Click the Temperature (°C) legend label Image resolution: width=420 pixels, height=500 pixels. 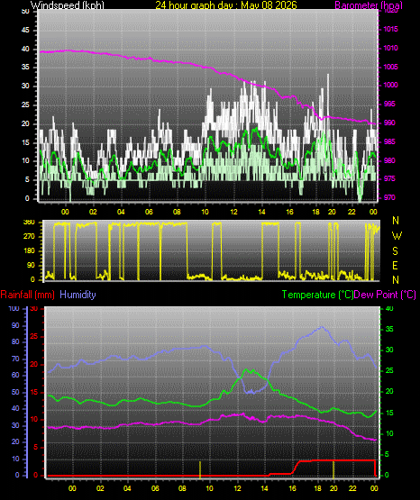317,295
